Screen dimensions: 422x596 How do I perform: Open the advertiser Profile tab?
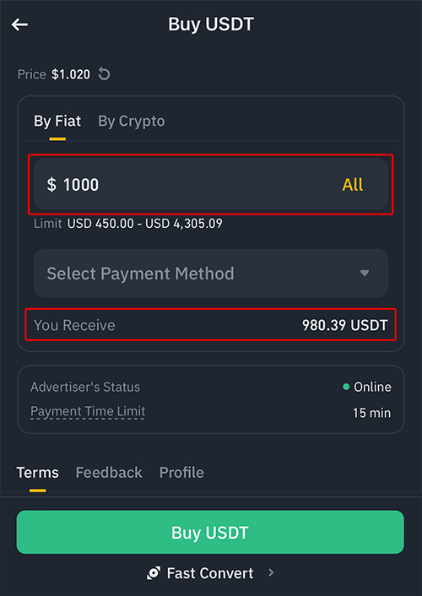click(181, 473)
